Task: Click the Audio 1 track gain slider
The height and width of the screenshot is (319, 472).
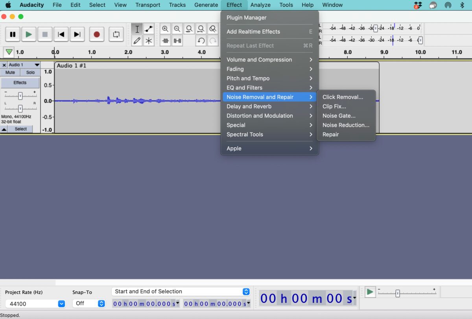Action: pos(20,96)
